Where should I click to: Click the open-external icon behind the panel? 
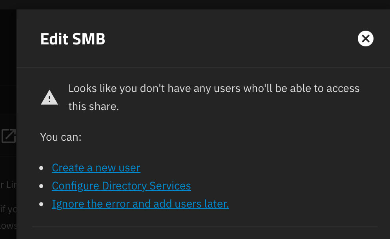point(9,136)
